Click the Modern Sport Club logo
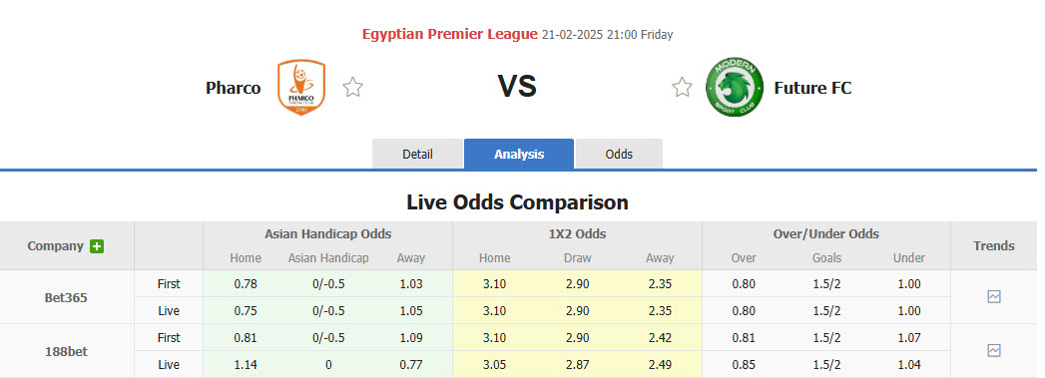1045x378 pixels. [734, 87]
